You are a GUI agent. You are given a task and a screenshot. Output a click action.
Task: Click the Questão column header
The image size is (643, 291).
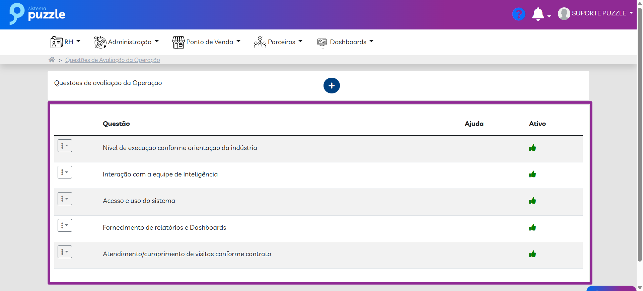tap(116, 124)
